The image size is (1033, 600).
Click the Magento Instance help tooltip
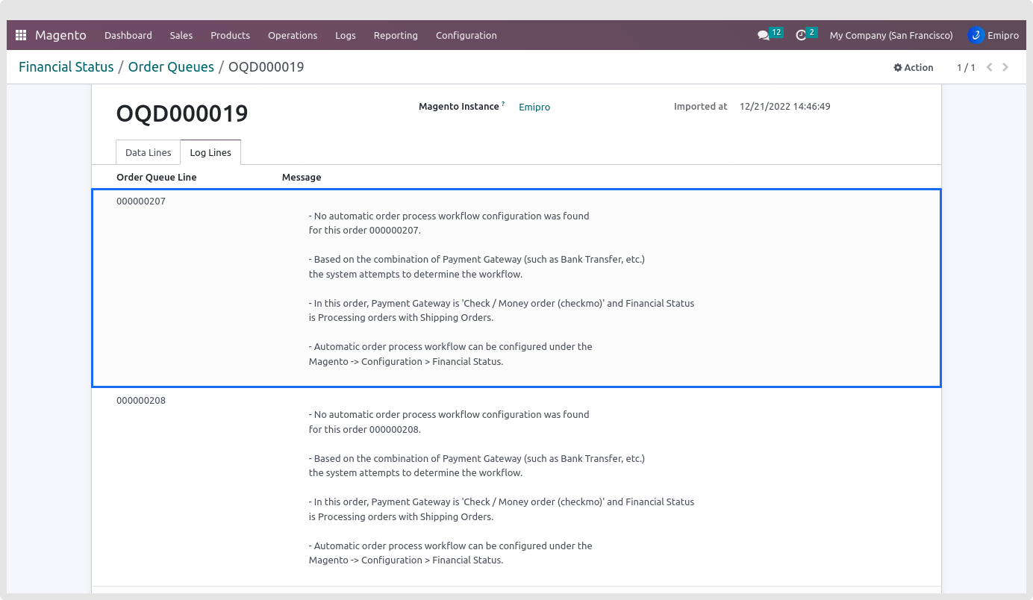click(x=503, y=104)
